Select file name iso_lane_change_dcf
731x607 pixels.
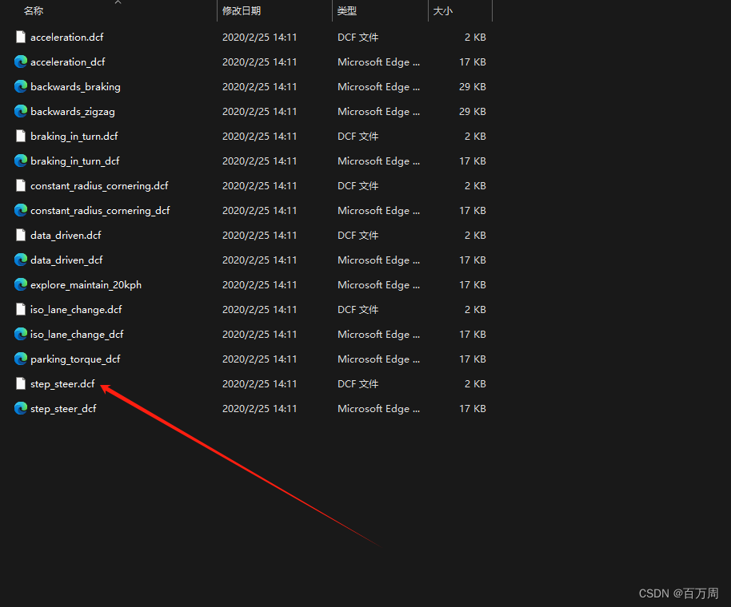(x=77, y=334)
